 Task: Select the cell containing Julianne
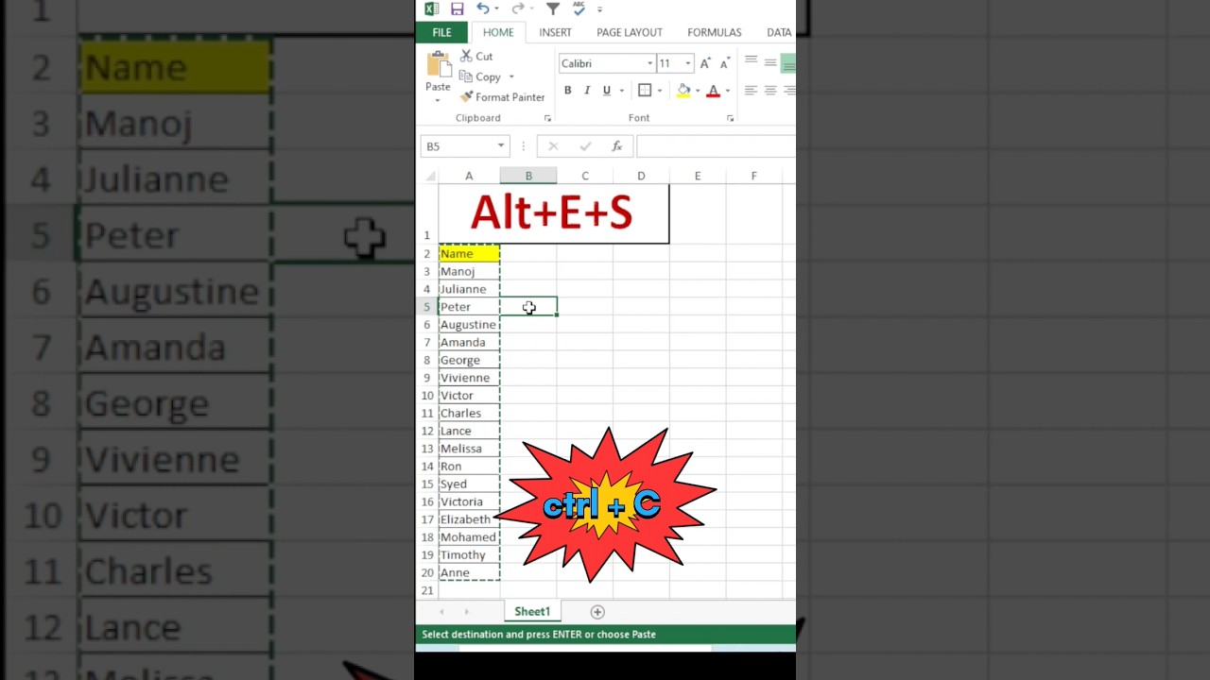[x=469, y=289]
